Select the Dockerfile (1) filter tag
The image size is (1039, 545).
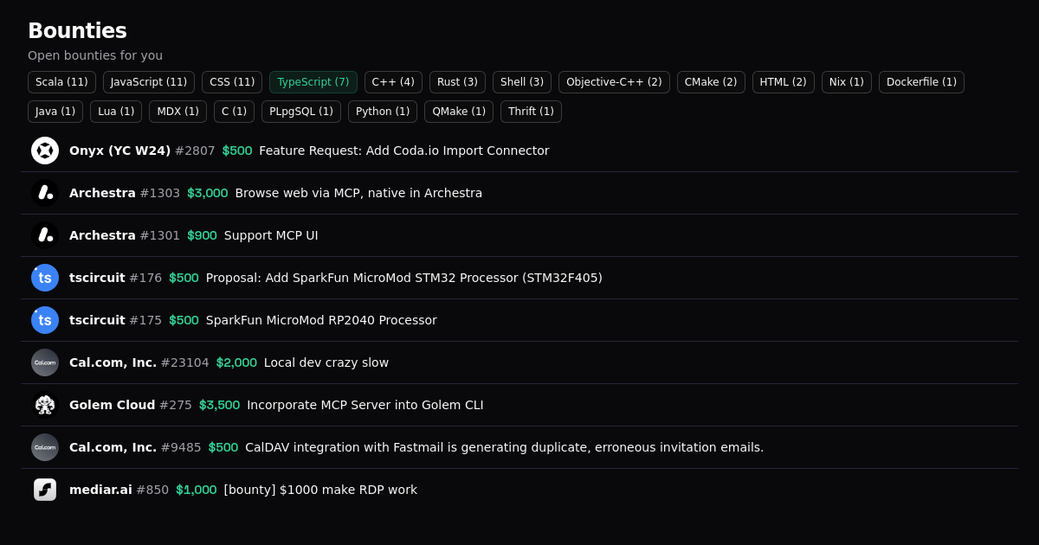[921, 82]
